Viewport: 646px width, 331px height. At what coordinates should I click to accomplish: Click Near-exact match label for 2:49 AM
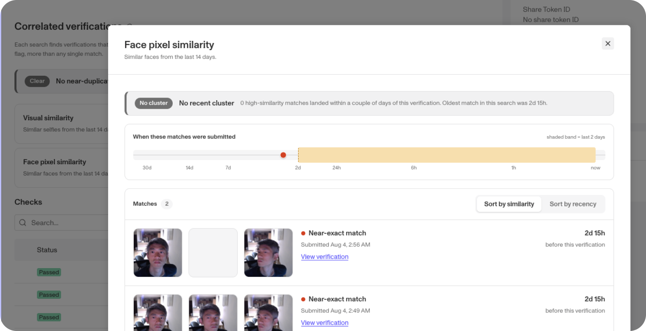[x=337, y=299]
